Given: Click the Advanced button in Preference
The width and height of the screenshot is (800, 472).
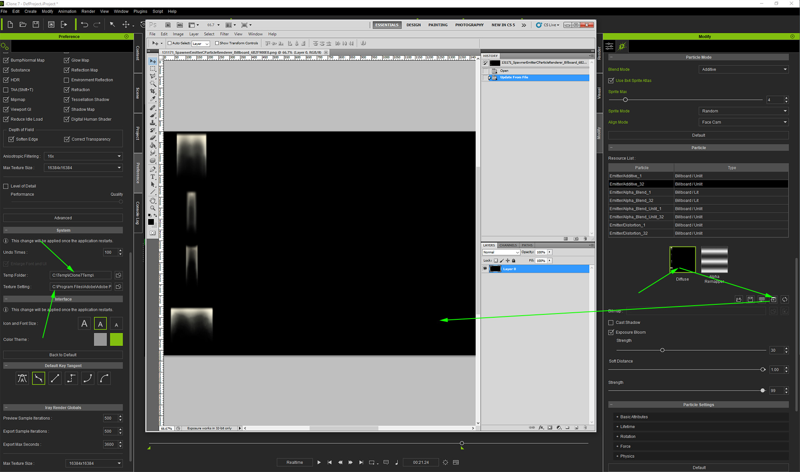Looking at the screenshot, I should coord(63,218).
